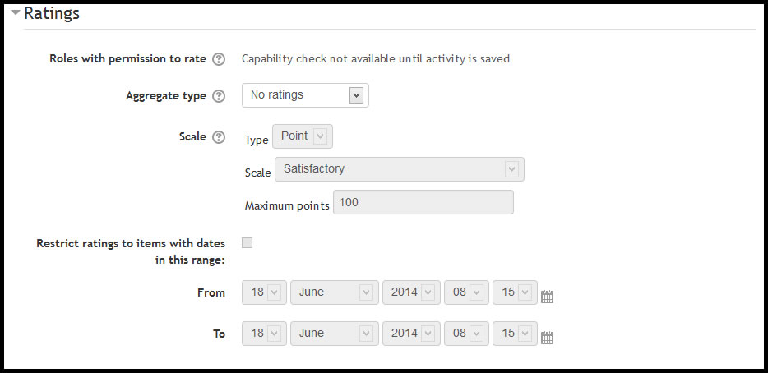Open the To day dropdown
768x373 pixels.
(264, 334)
